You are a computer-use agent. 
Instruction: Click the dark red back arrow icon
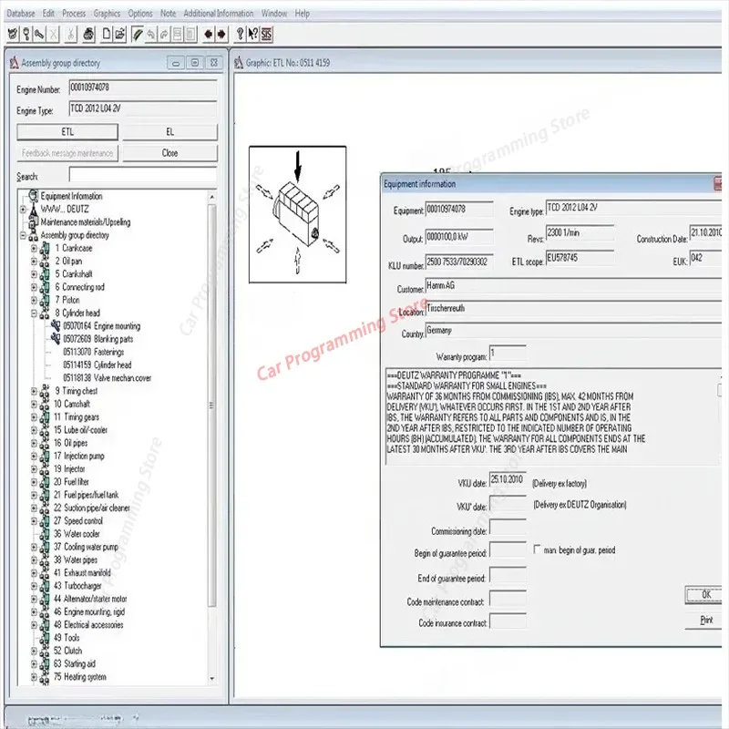coord(209,34)
